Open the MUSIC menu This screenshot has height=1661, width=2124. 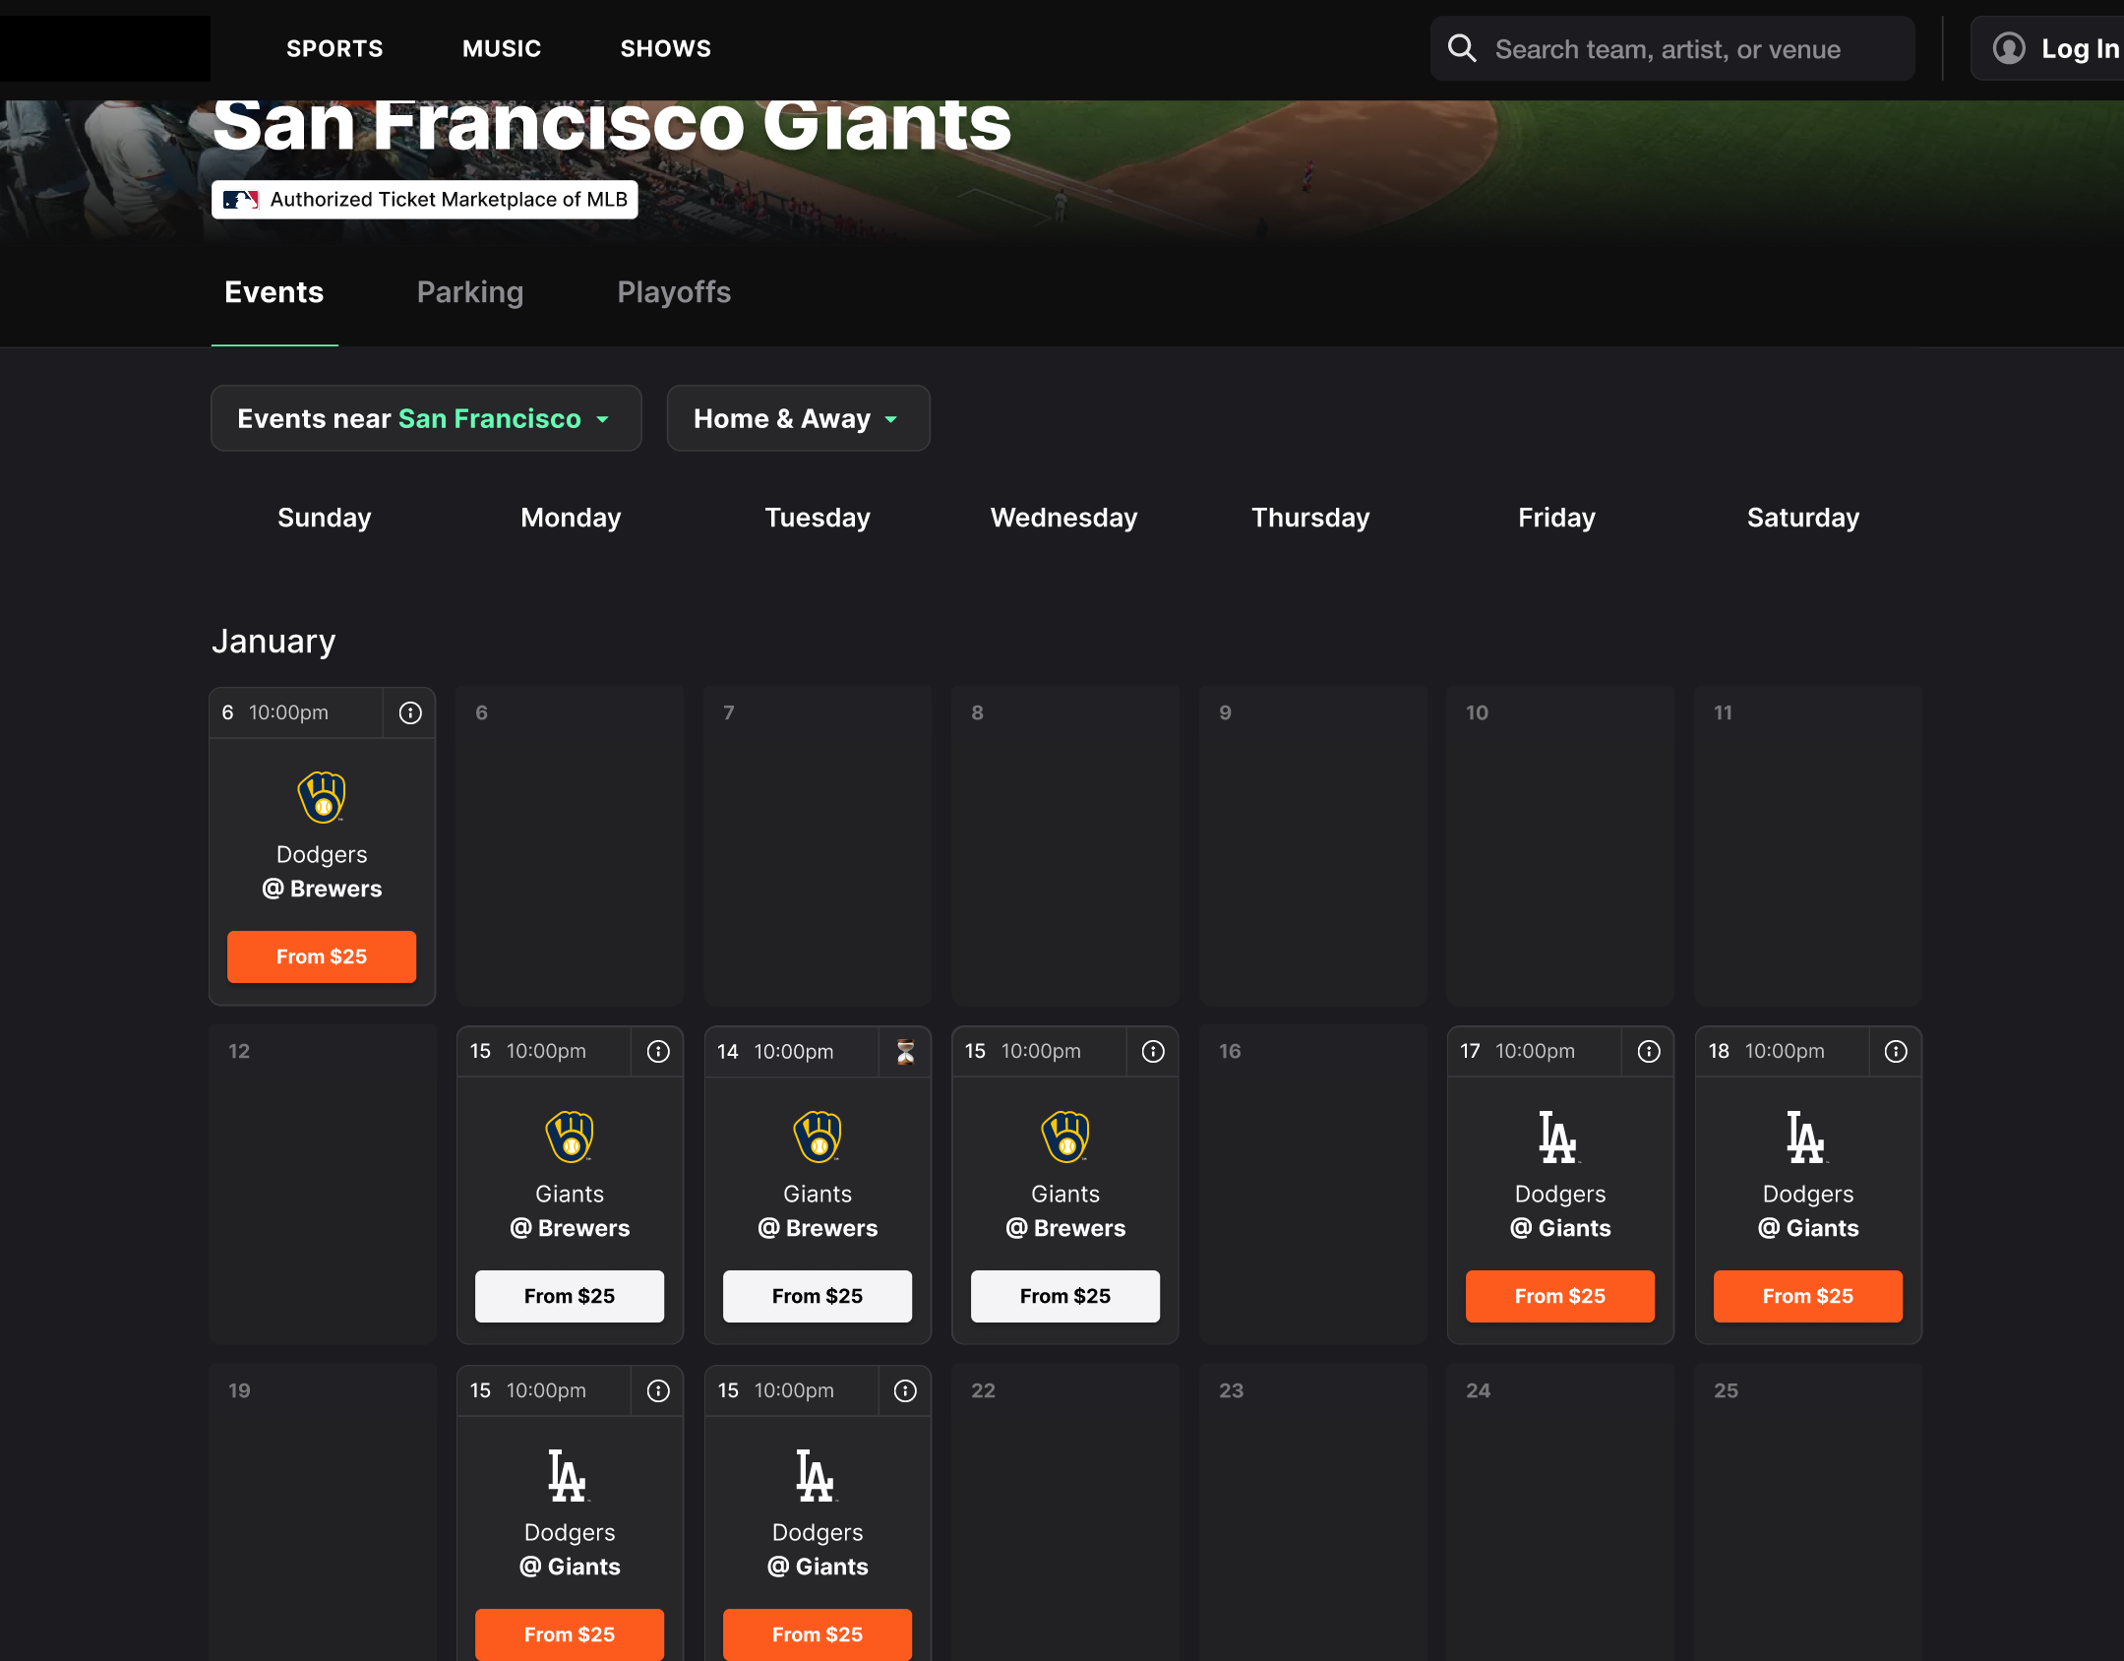pyautogui.click(x=502, y=48)
